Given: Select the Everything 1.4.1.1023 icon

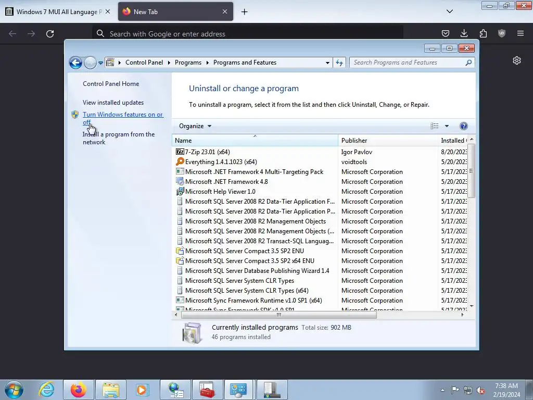Looking at the screenshot, I should tap(180, 162).
